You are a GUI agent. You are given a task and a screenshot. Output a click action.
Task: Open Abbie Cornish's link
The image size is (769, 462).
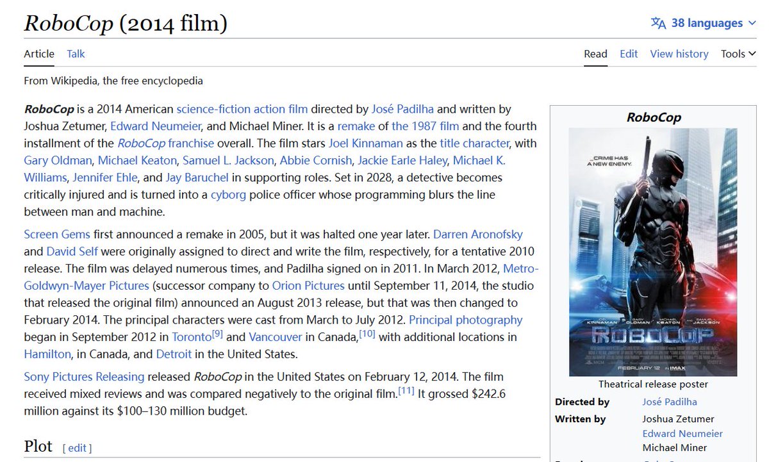tap(316, 160)
